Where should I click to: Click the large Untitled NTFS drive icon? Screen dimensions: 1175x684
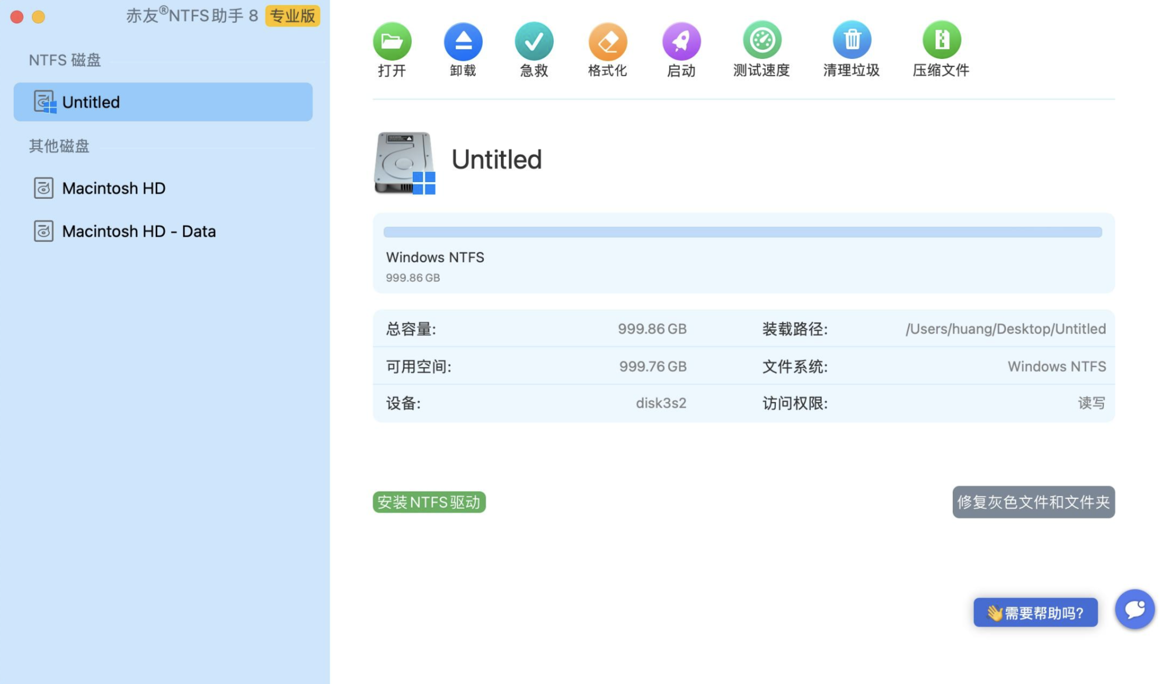tap(405, 163)
